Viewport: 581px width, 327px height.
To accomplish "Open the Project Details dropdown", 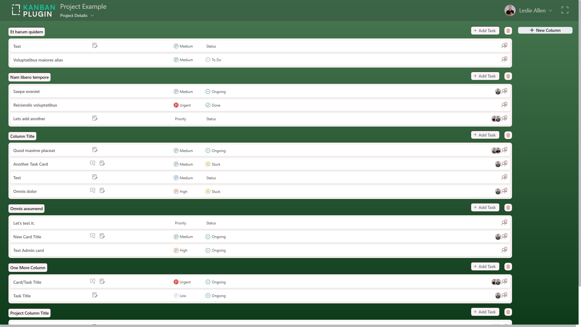I will (77, 15).
